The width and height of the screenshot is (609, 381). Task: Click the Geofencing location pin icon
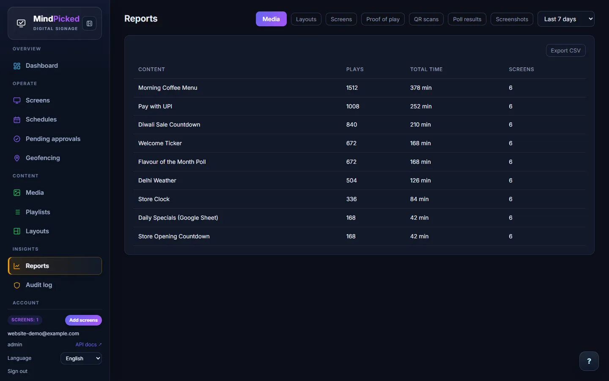tap(17, 158)
